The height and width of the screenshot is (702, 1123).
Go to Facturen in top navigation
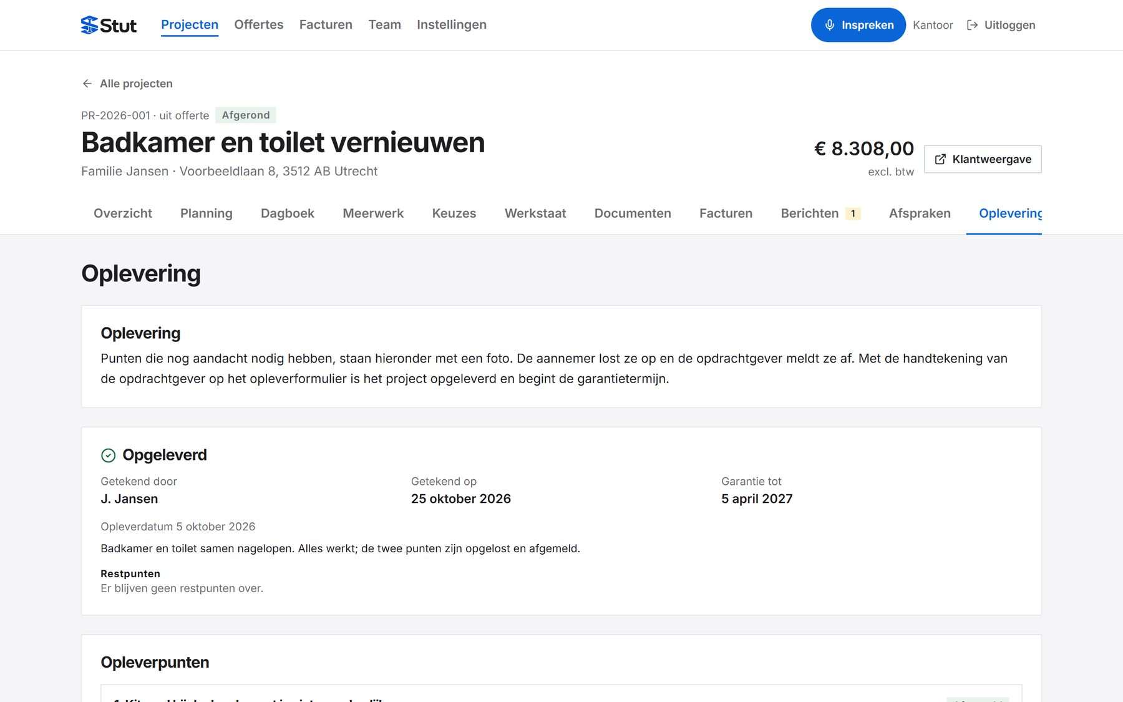pyautogui.click(x=326, y=24)
